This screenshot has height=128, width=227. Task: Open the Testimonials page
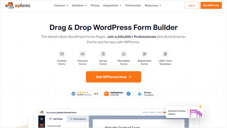pyautogui.click(x=133, y=5)
